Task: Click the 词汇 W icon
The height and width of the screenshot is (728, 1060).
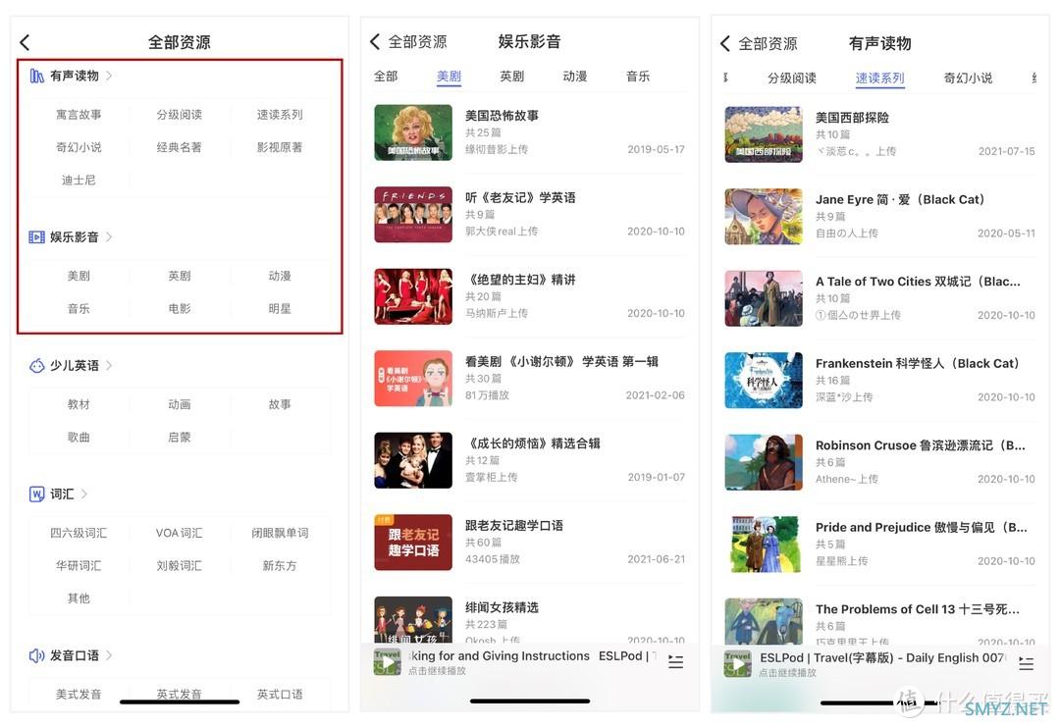Action: 36,494
